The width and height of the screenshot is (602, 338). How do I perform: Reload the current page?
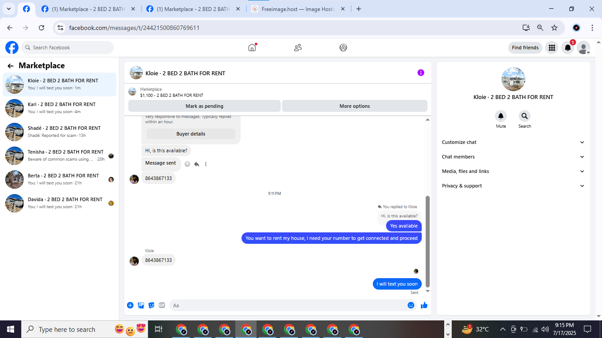point(41,28)
